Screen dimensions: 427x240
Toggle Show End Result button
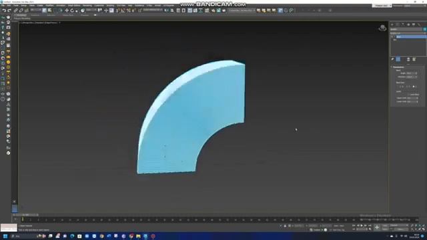click(x=398, y=59)
